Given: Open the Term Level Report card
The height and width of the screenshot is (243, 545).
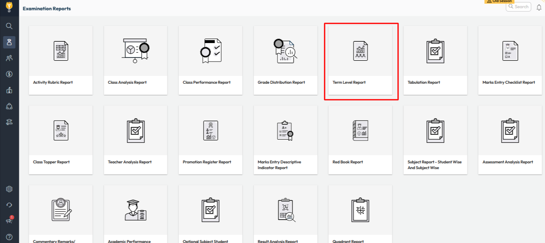Looking at the screenshot, I should click(360, 60).
